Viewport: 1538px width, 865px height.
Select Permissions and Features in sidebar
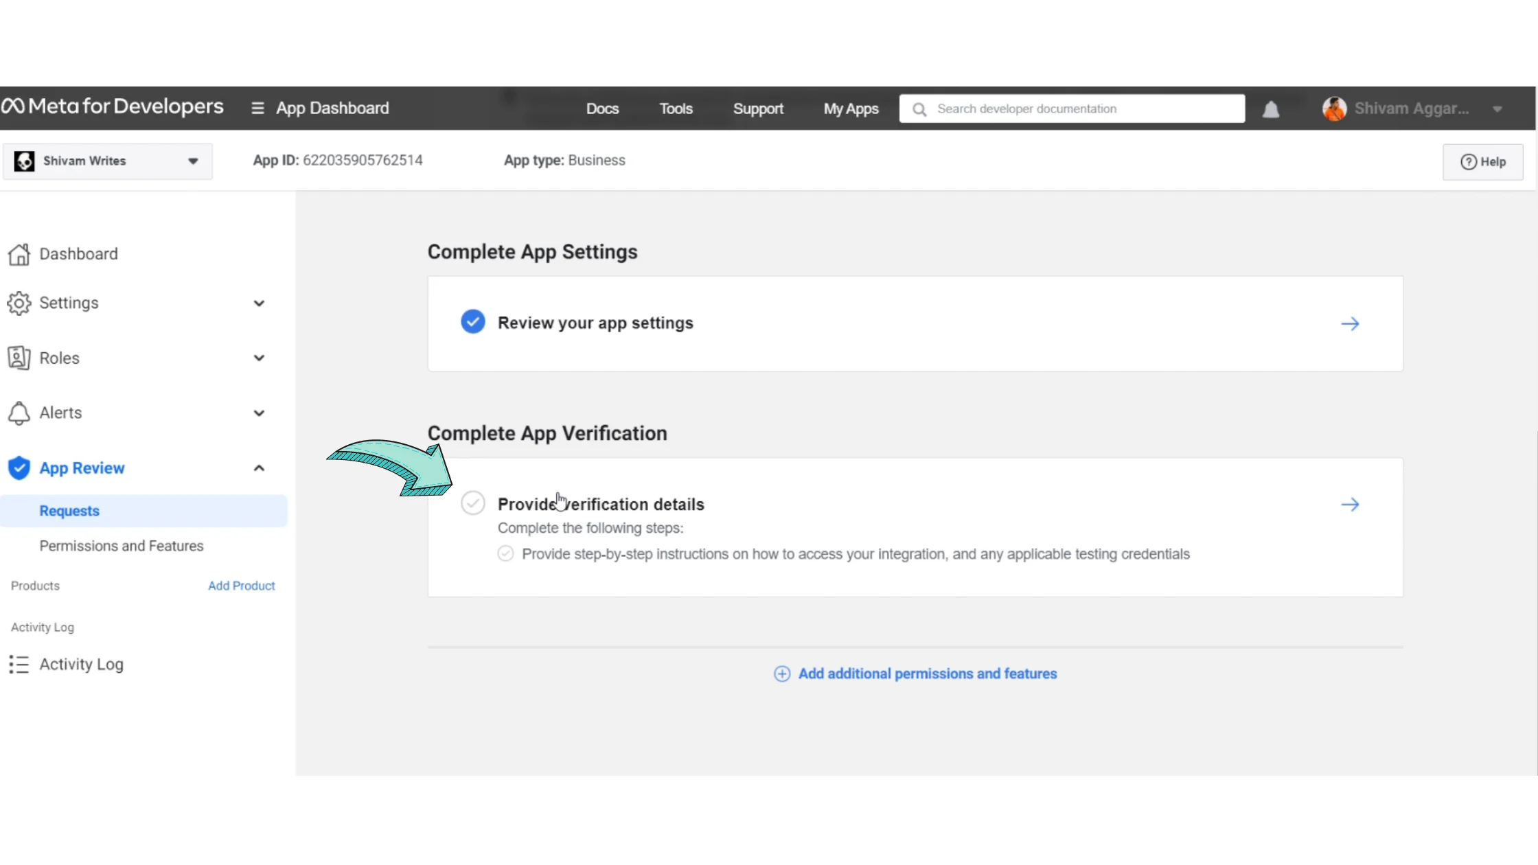click(122, 546)
